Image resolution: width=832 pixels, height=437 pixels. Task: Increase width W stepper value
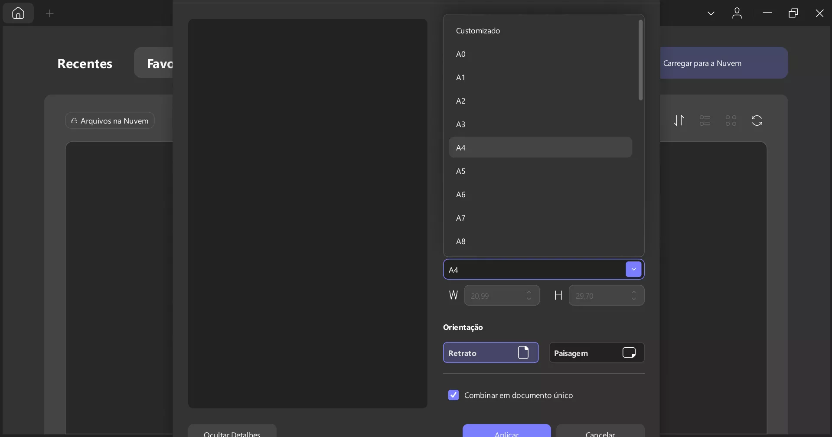(529, 292)
